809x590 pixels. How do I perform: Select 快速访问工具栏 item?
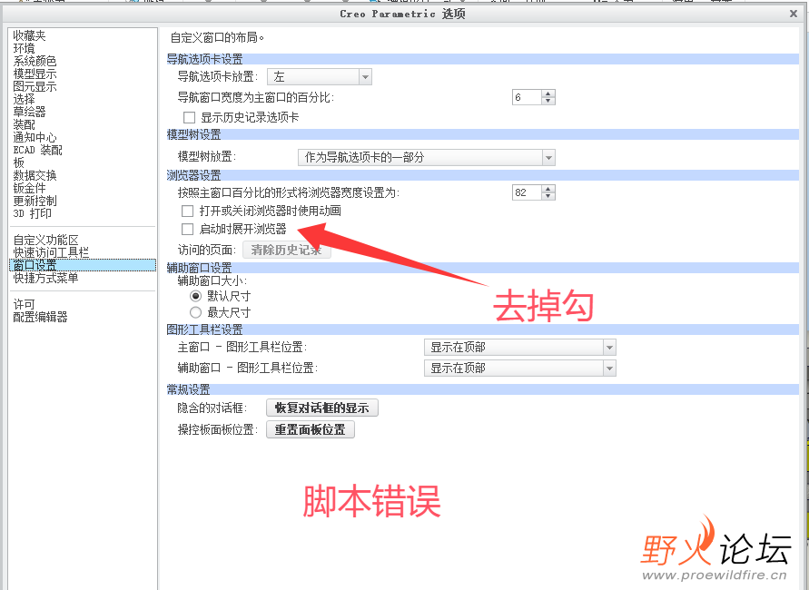pos(51,252)
